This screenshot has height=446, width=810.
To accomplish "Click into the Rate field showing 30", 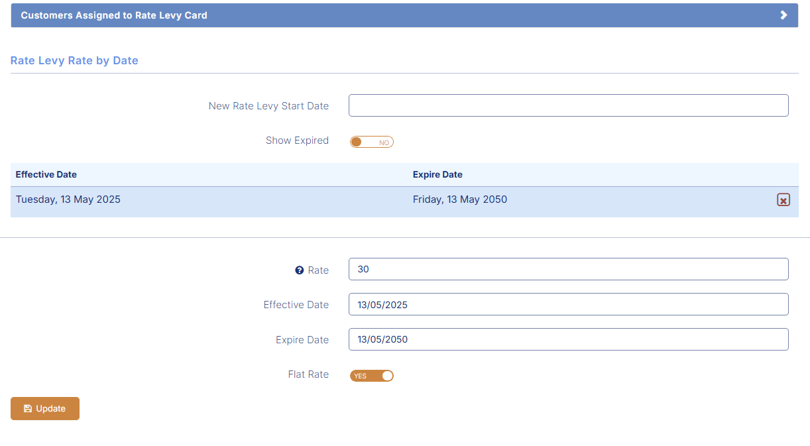I will coord(569,269).
